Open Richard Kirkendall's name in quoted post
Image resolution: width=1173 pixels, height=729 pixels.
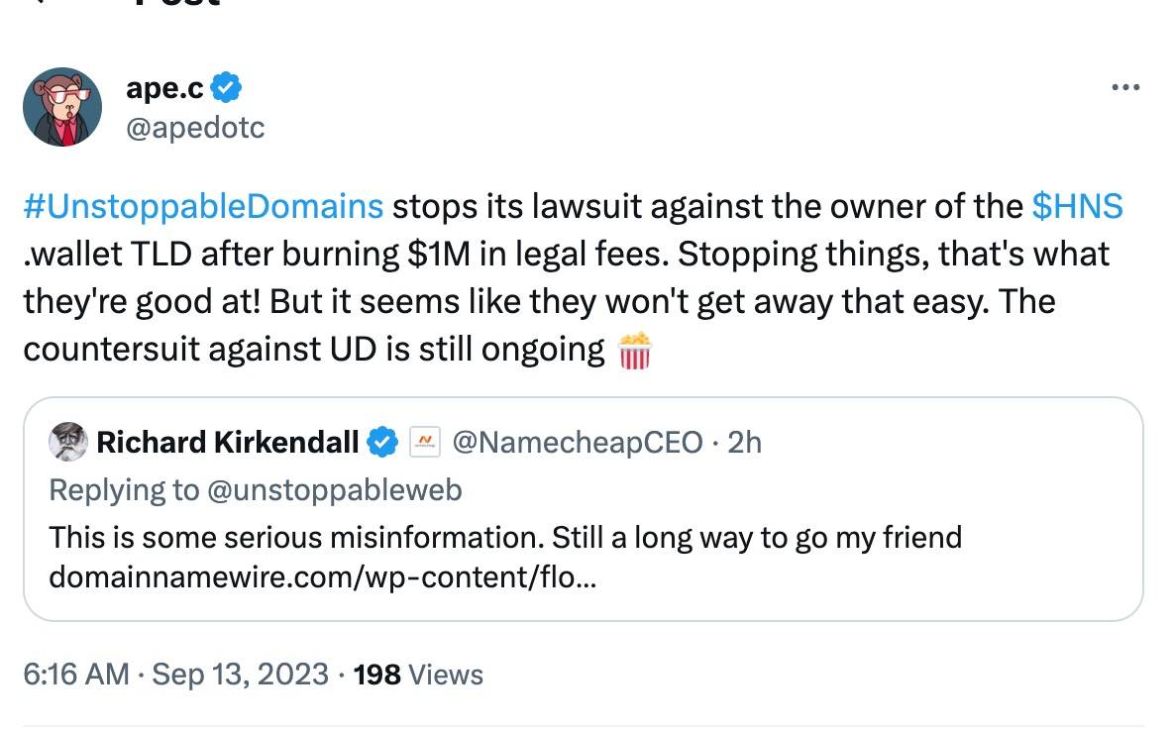pos(227,442)
